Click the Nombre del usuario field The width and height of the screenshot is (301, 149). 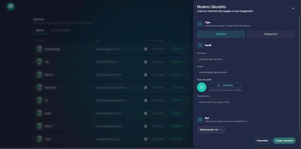[246, 59]
